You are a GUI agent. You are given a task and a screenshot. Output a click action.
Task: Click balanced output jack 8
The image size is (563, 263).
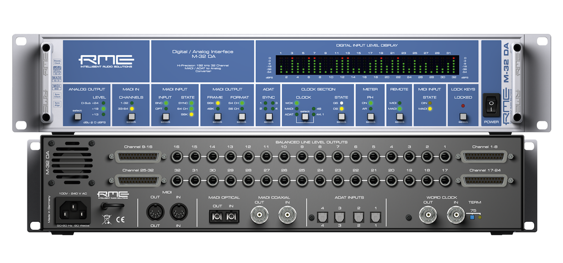(319, 156)
